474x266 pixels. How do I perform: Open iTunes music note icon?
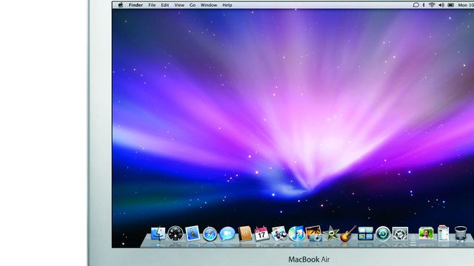(296, 233)
